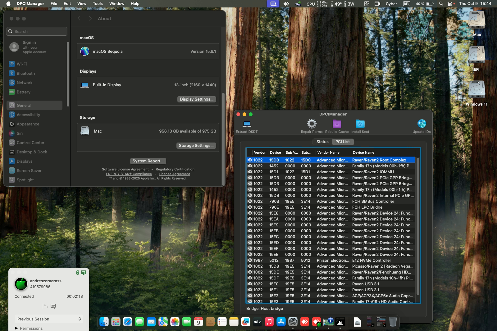Viewport: 497px width, 331px height.
Task: Open the chat icon in AnyDesk panel
Action: [x=53, y=306]
